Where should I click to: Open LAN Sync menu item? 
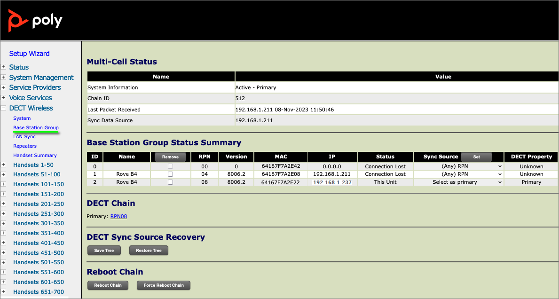point(24,136)
